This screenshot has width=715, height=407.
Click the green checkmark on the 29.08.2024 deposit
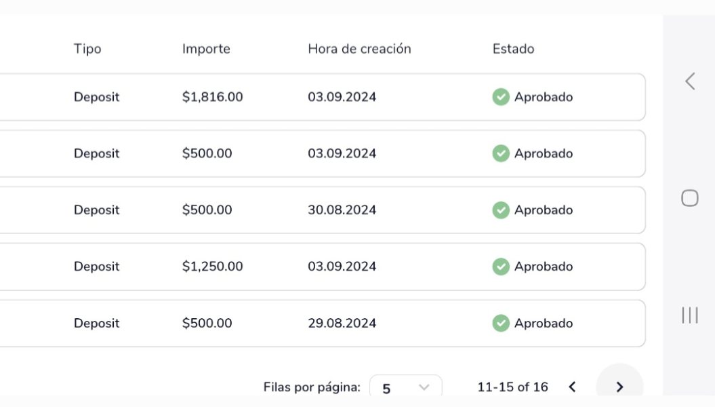pyautogui.click(x=501, y=324)
